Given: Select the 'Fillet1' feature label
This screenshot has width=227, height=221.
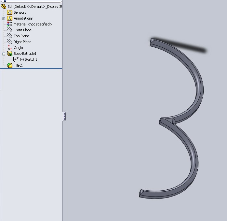Looking at the screenshot, I should pyautogui.click(x=18, y=65).
